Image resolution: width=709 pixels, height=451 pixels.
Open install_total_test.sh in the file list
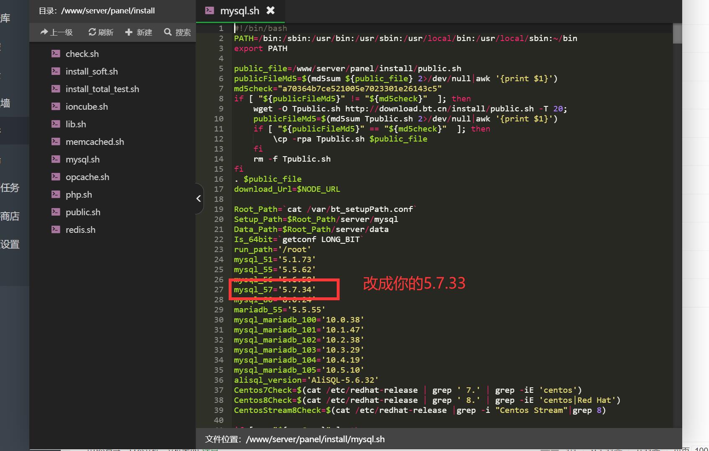point(102,89)
